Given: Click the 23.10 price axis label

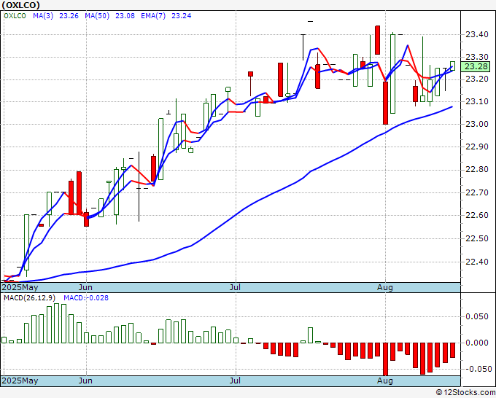Looking at the screenshot, I should coord(477,102).
